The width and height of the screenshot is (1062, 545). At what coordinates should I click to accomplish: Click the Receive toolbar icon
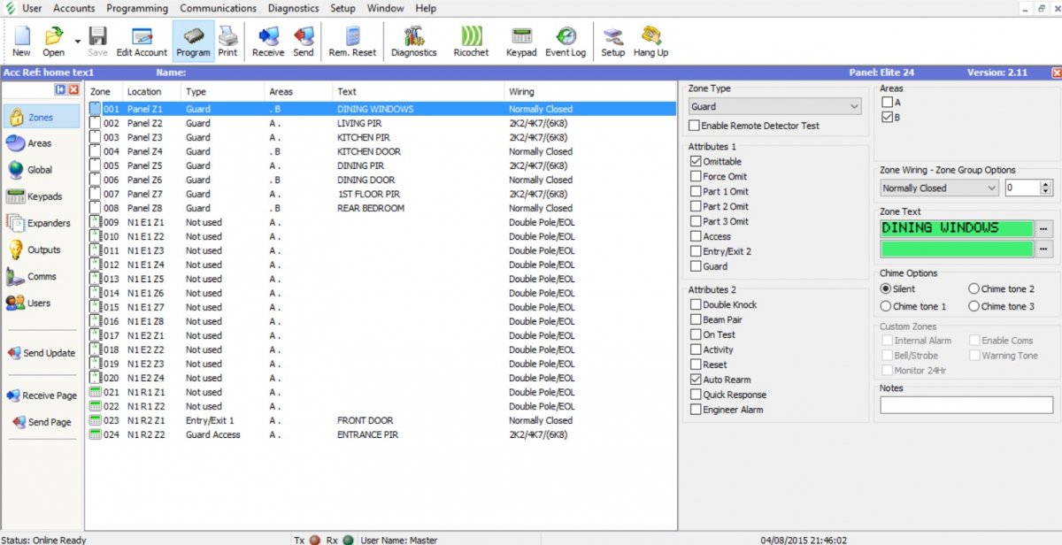[268, 42]
